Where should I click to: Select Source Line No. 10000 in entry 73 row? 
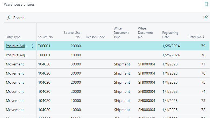(76, 101)
